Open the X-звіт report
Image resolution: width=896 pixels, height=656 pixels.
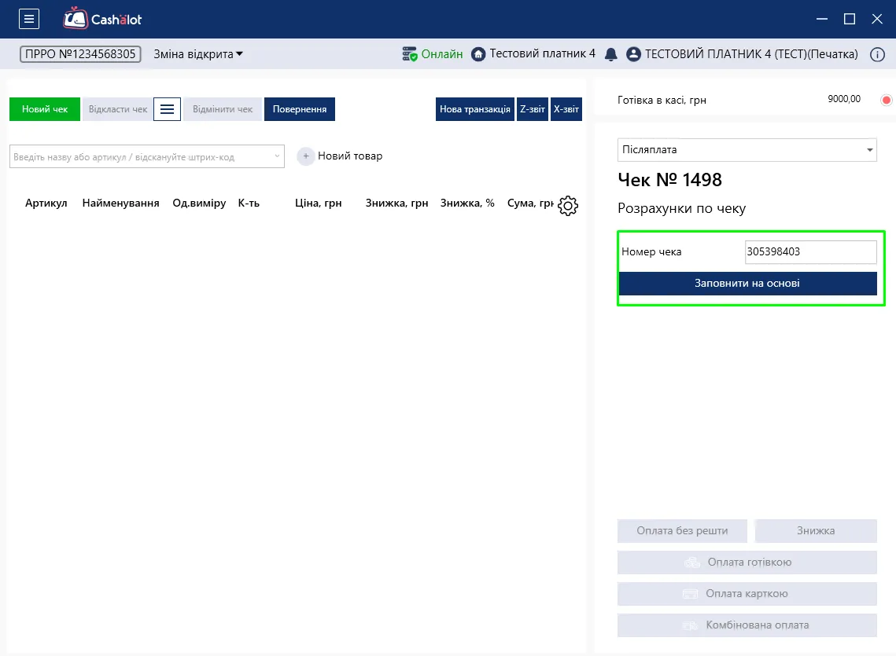point(566,109)
